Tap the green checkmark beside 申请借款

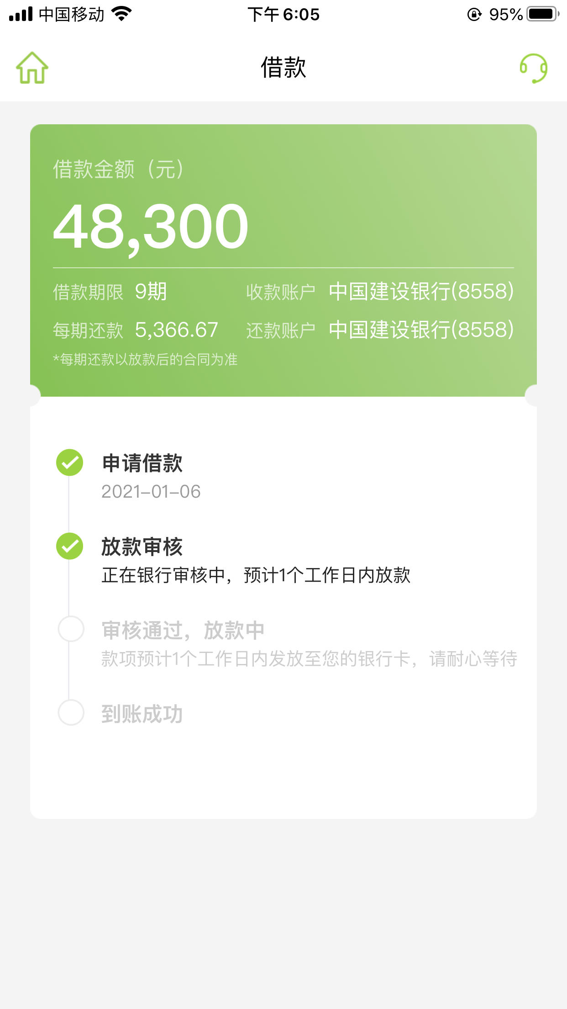tap(69, 462)
